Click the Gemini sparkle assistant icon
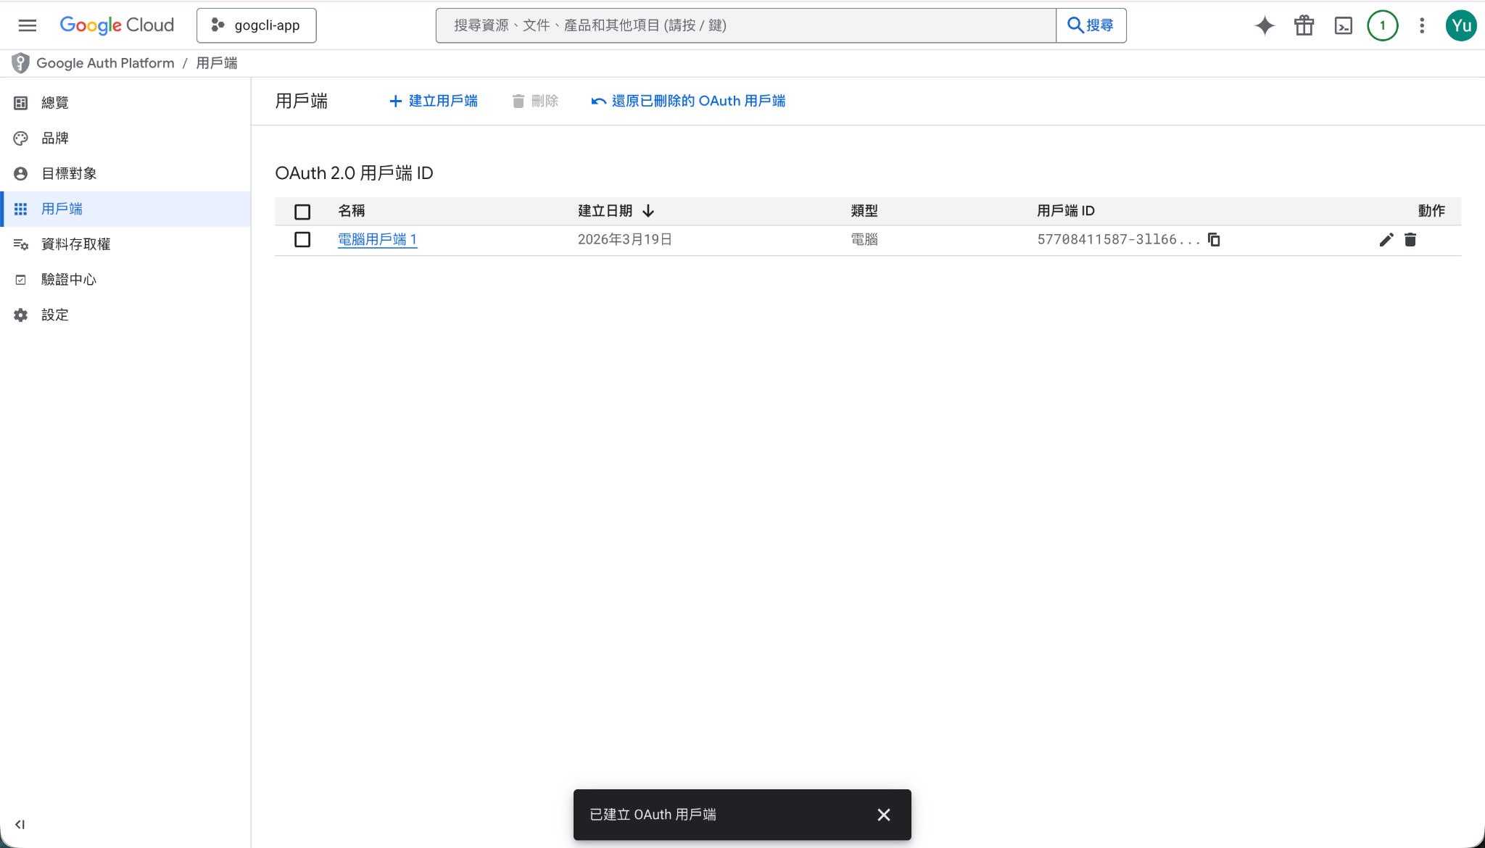 1265,25
